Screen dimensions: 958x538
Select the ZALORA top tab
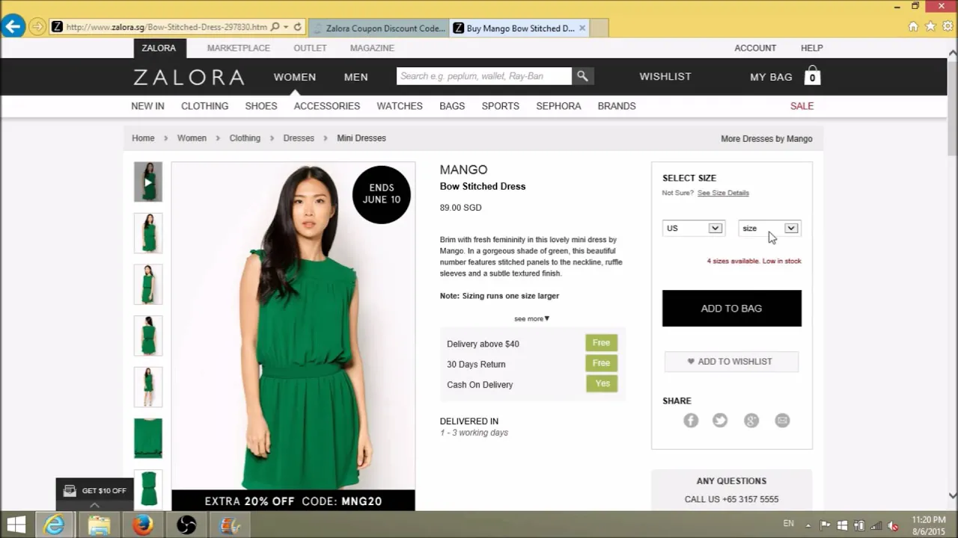159,48
